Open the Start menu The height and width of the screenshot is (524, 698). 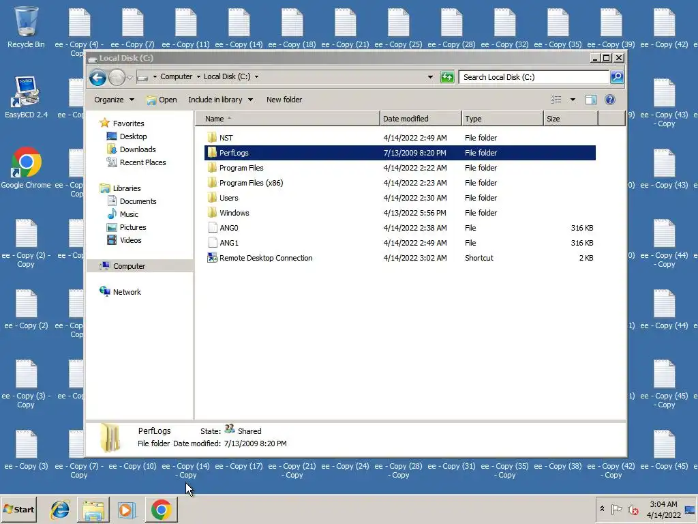click(x=18, y=510)
